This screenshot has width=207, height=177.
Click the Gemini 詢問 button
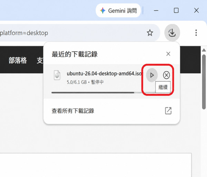tap(118, 10)
